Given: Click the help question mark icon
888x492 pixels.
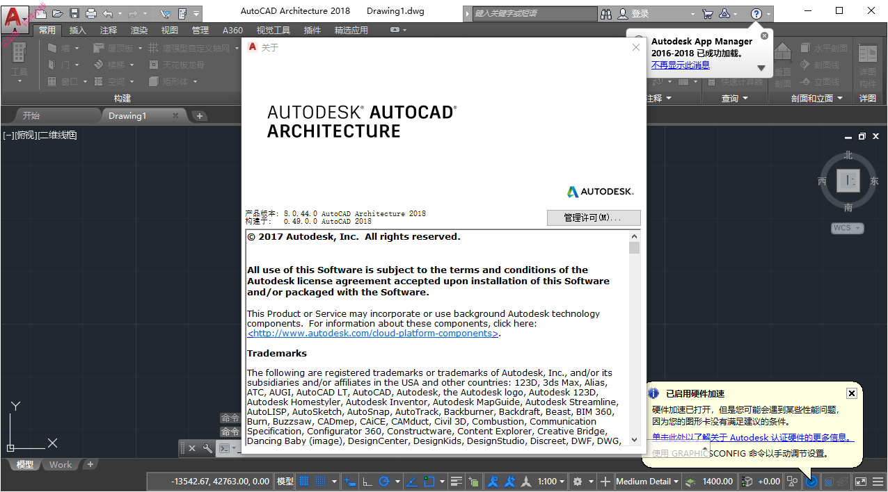Looking at the screenshot, I should point(756,14).
